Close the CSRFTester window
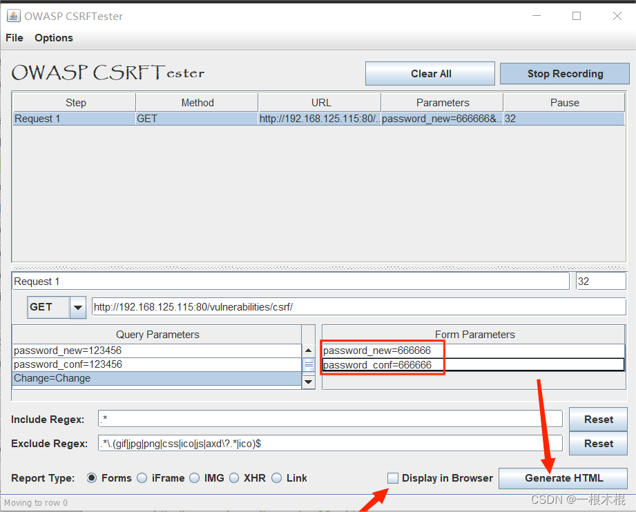 point(617,16)
